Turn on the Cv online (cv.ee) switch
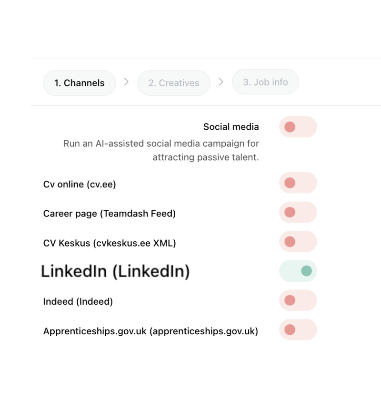 [x=298, y=183]
